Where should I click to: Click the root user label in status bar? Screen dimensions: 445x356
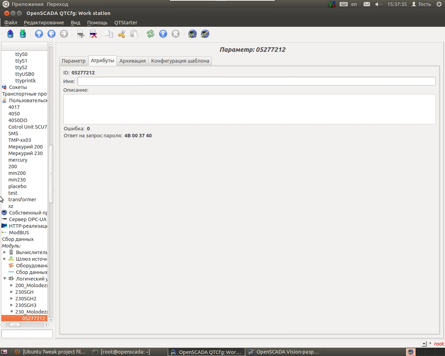click(439, 344)
